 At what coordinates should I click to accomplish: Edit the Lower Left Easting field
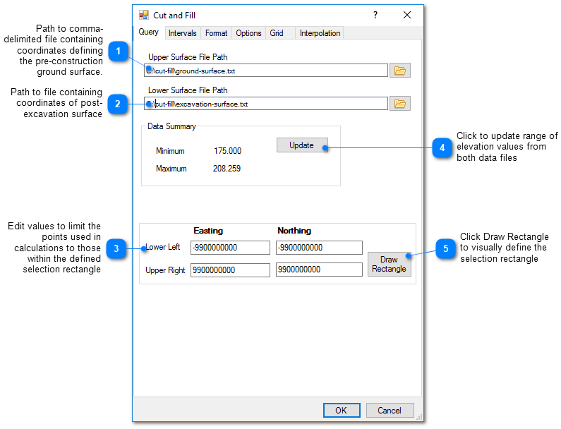tap(230, 248)
